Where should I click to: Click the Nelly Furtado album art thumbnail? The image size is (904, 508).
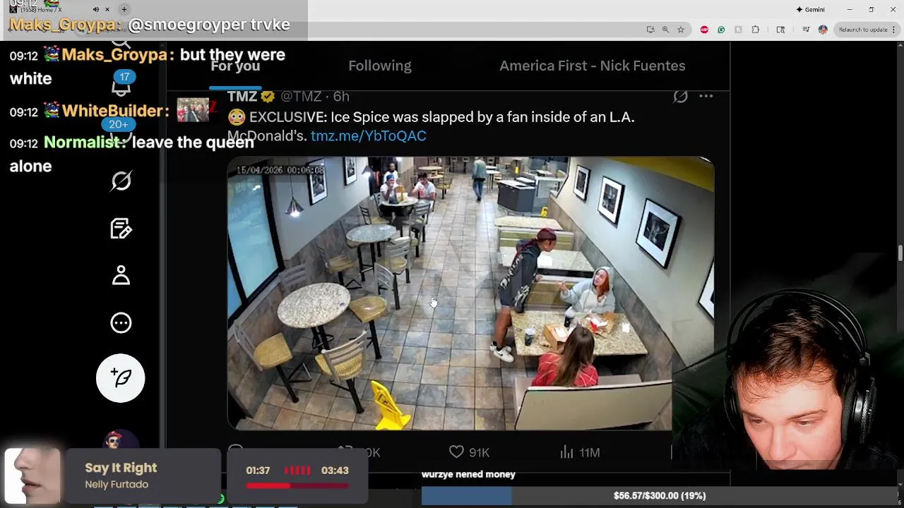[x=32, y=476]
